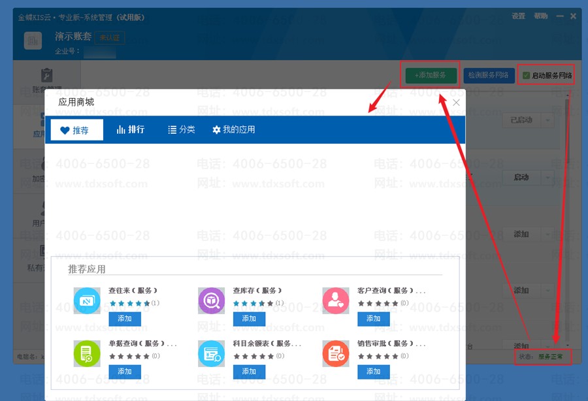Expand the dropdown arrow beside 已启动

tap(548, 120)
